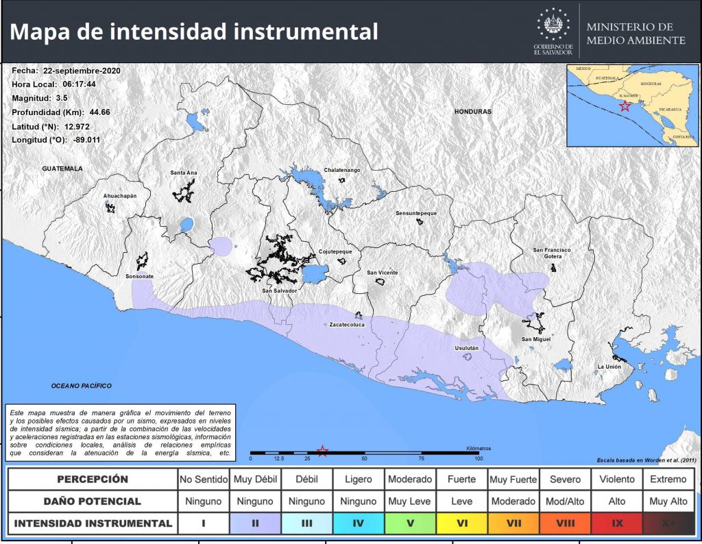702x544 pixels.
Task: Click the red star on the inset regional map
Action: [x=625, y=106]
